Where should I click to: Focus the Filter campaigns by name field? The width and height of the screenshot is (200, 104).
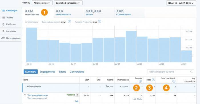pos(171,72)
